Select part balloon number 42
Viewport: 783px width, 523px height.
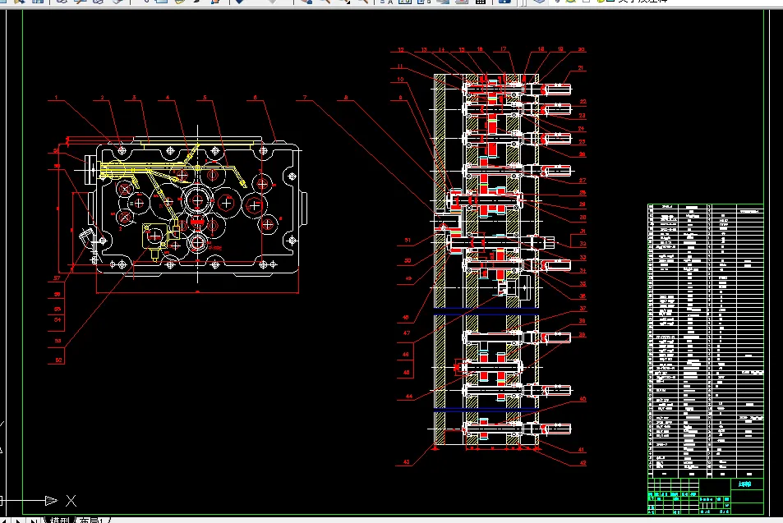pyautogui.click(x=583, y=463)
